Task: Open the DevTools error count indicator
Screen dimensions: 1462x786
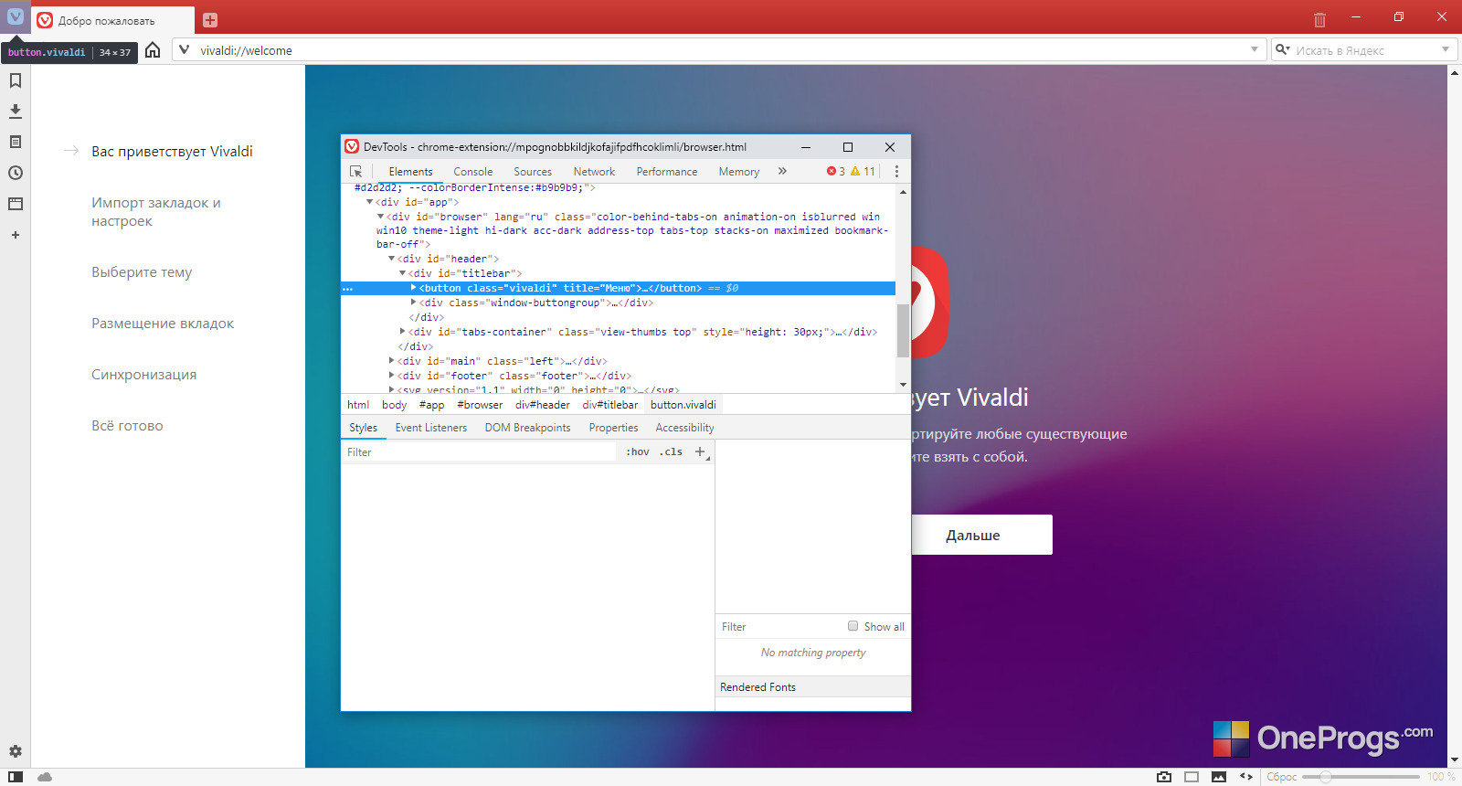Action: [835, 171]
